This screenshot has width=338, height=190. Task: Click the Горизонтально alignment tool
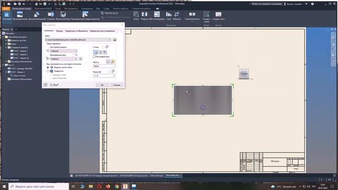(x=192, y=16)
